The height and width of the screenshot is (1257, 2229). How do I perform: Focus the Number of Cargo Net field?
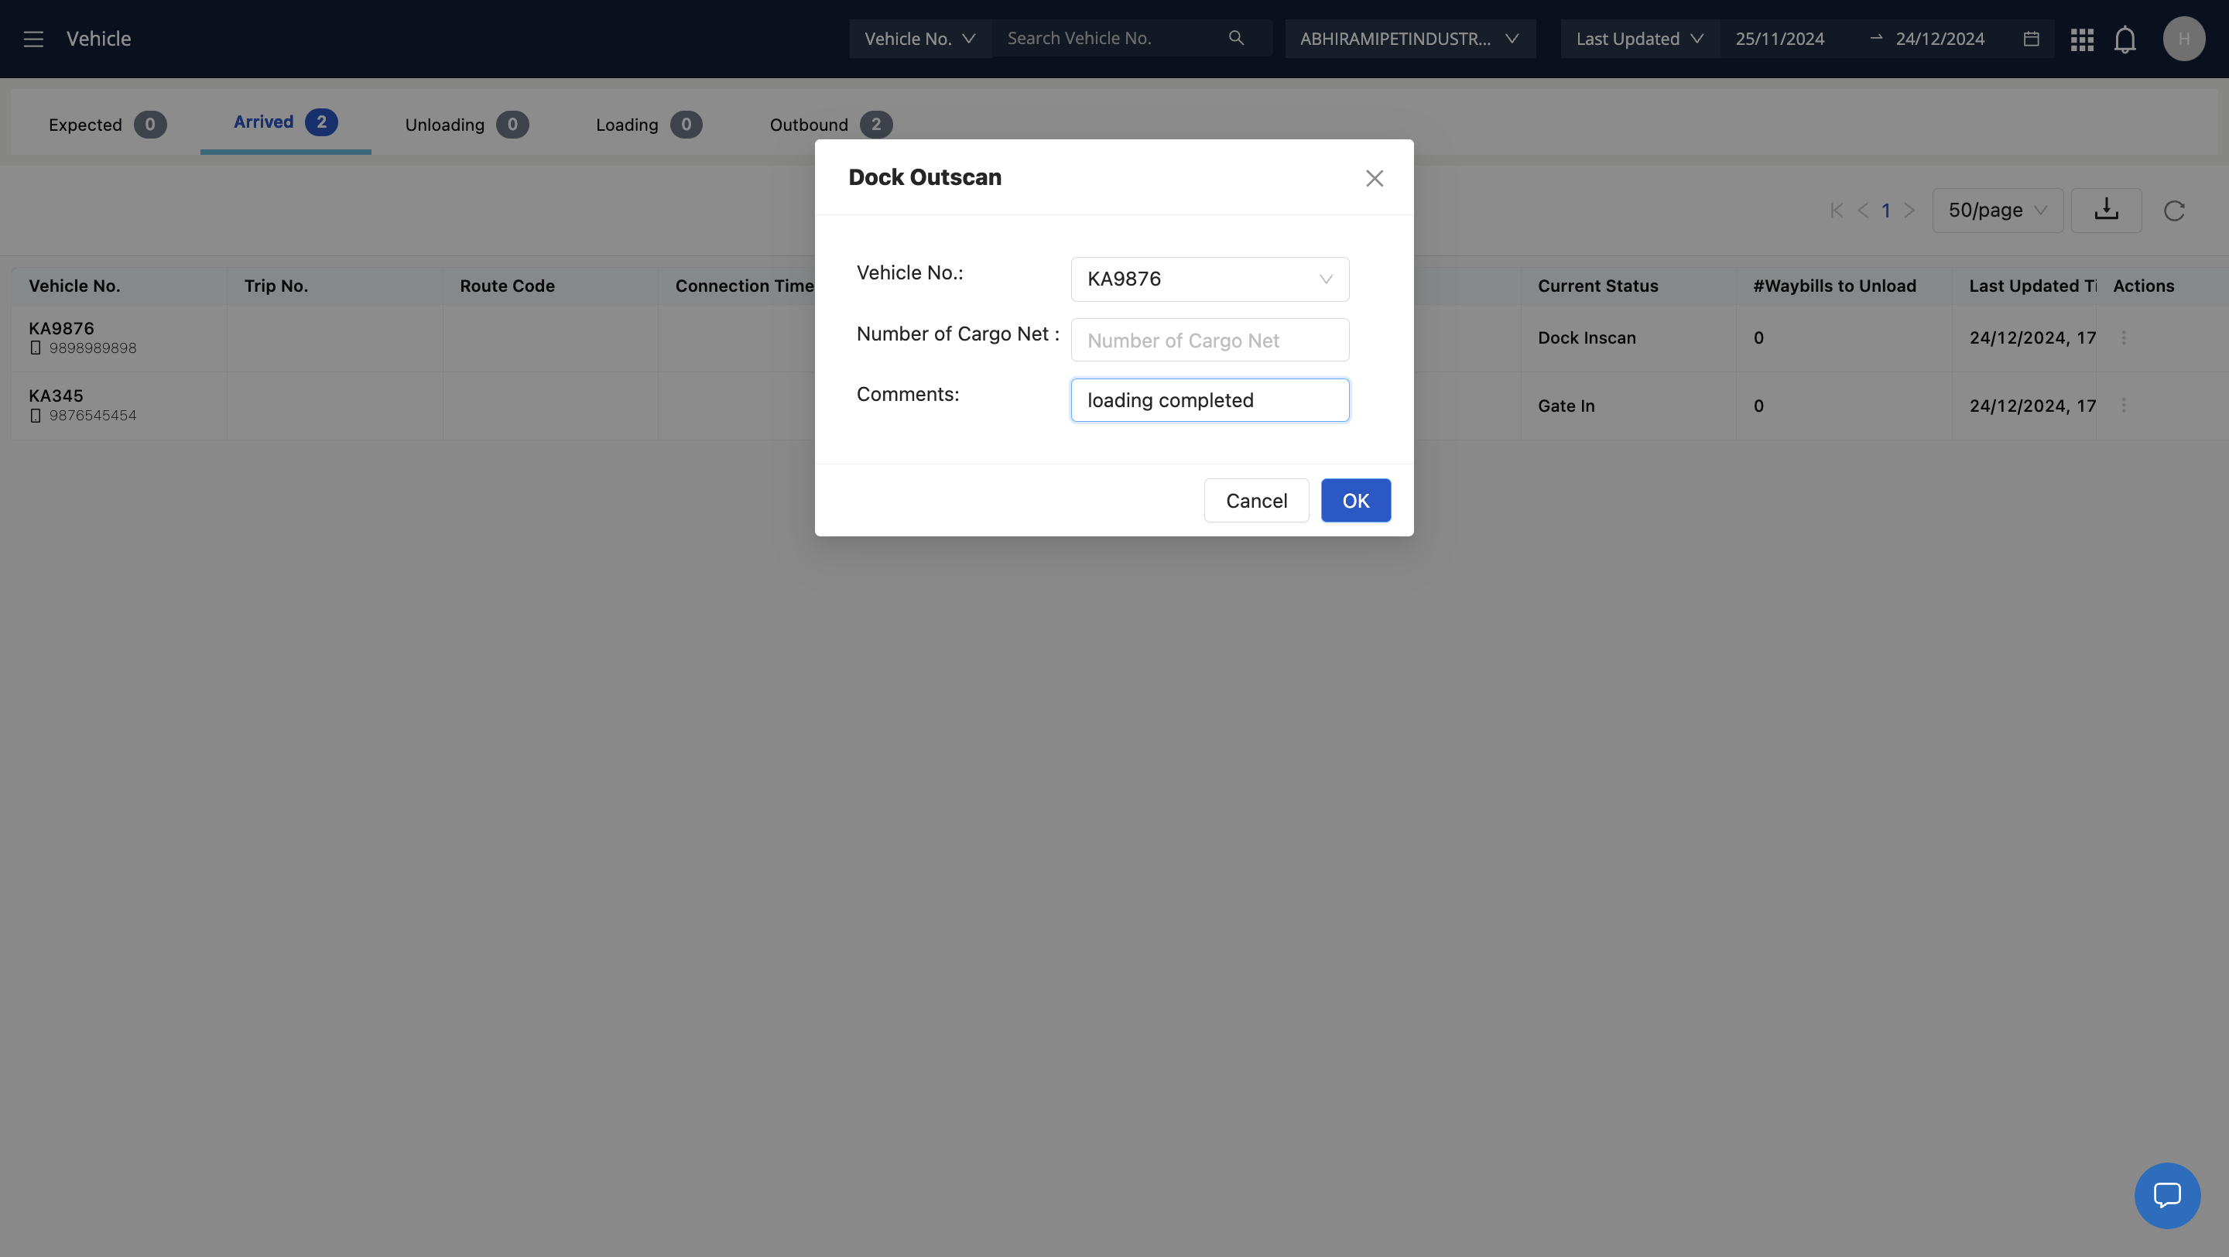[x=1210, y=340]
